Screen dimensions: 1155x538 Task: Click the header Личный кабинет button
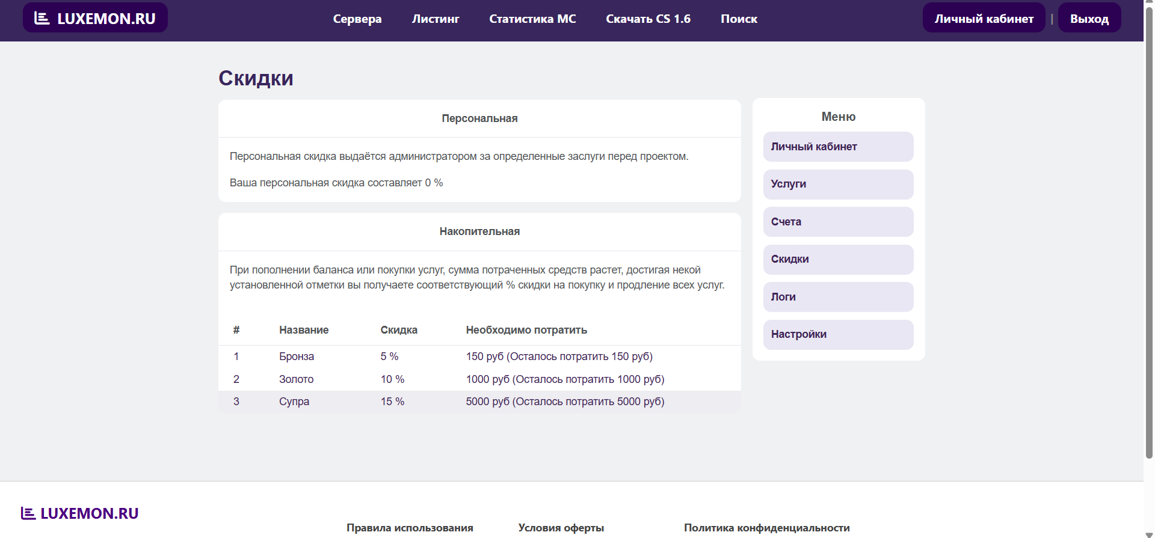984,19
